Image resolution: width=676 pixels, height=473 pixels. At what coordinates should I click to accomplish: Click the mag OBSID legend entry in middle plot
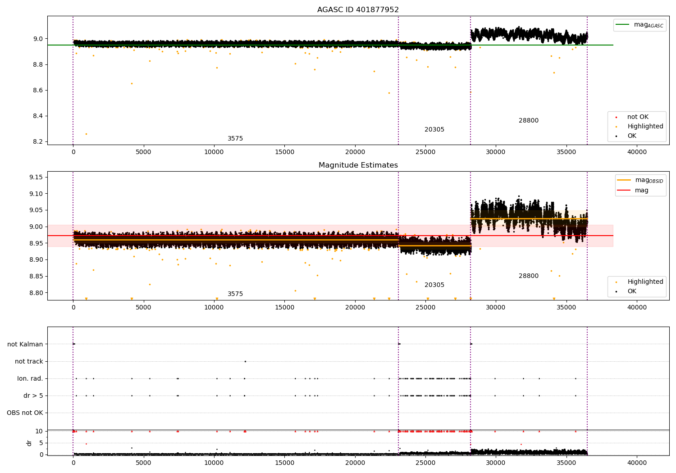coord(640,180)
